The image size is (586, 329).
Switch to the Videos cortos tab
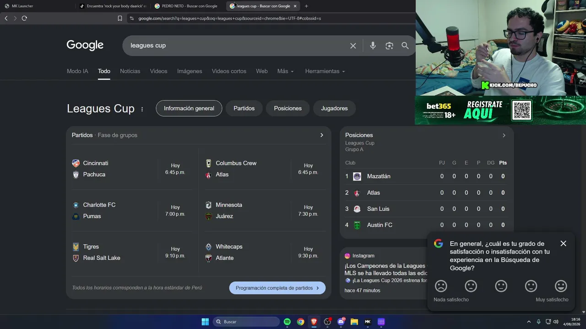(x=229, y=71)
